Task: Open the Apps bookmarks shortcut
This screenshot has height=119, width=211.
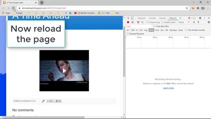Action: (6, 13)
